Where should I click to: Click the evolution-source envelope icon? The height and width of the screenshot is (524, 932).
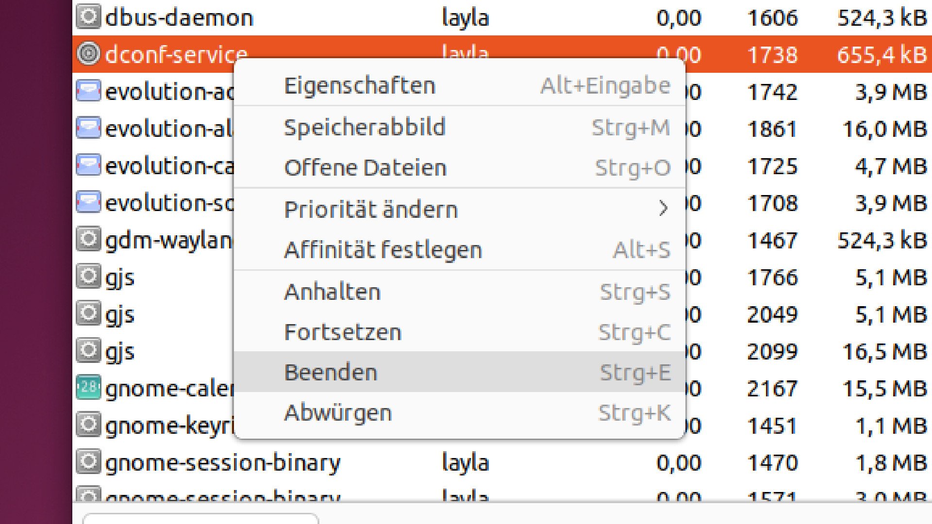point(88,203)
